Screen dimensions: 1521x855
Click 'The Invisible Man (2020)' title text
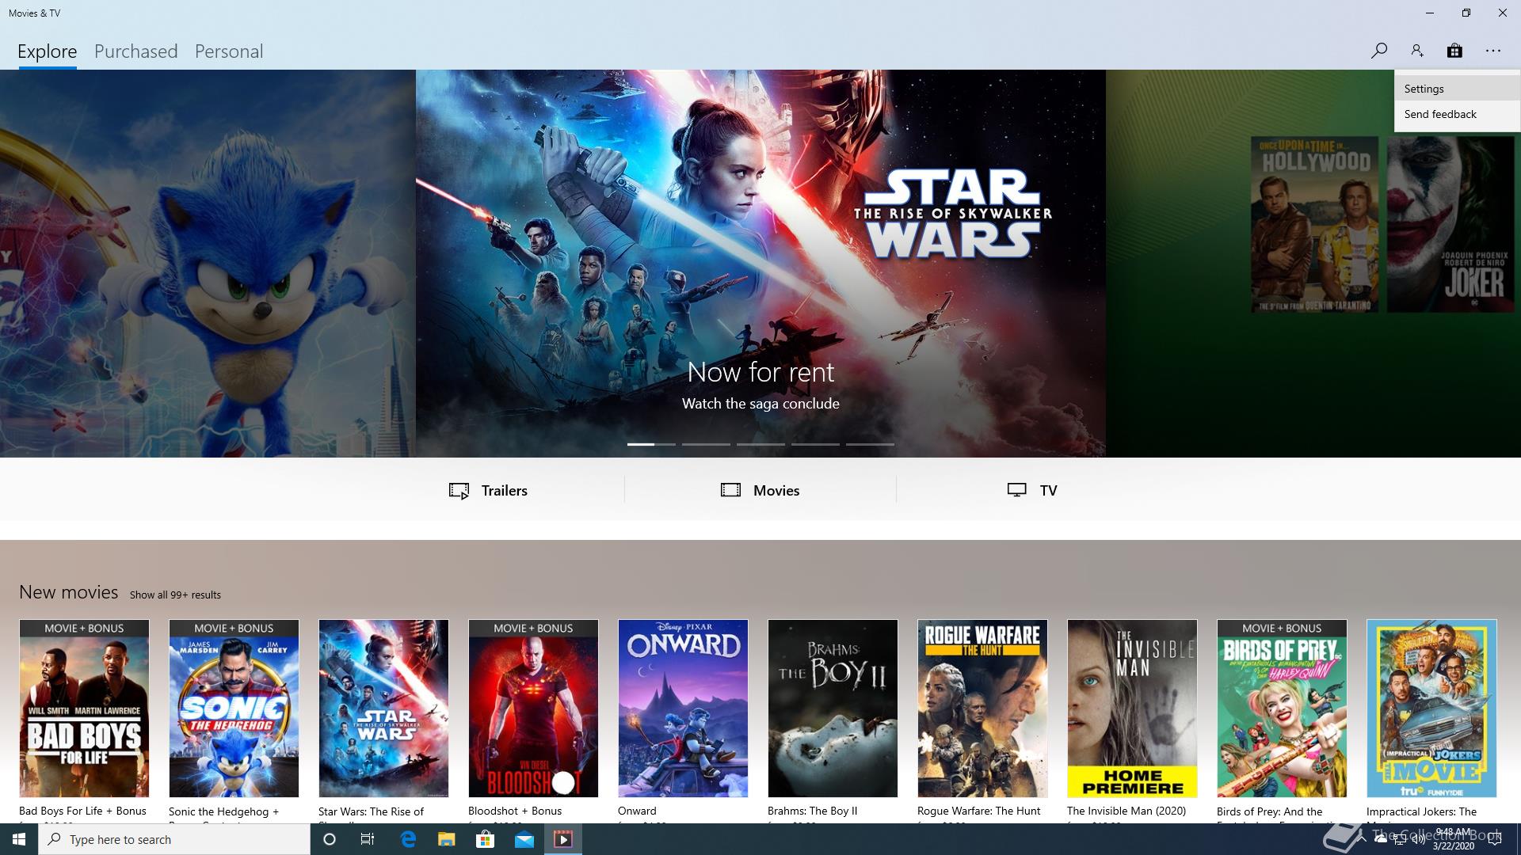[x=1126, y=811]
